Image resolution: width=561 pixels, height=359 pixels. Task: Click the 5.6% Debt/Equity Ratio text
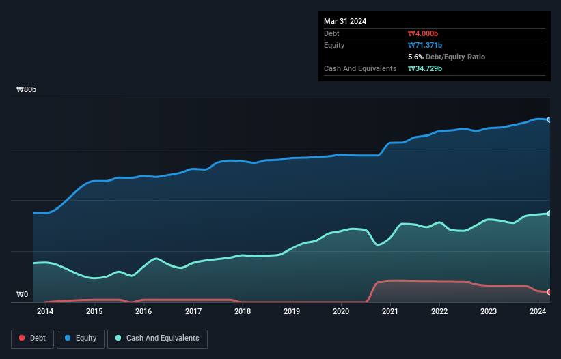[x=446, y=57]
